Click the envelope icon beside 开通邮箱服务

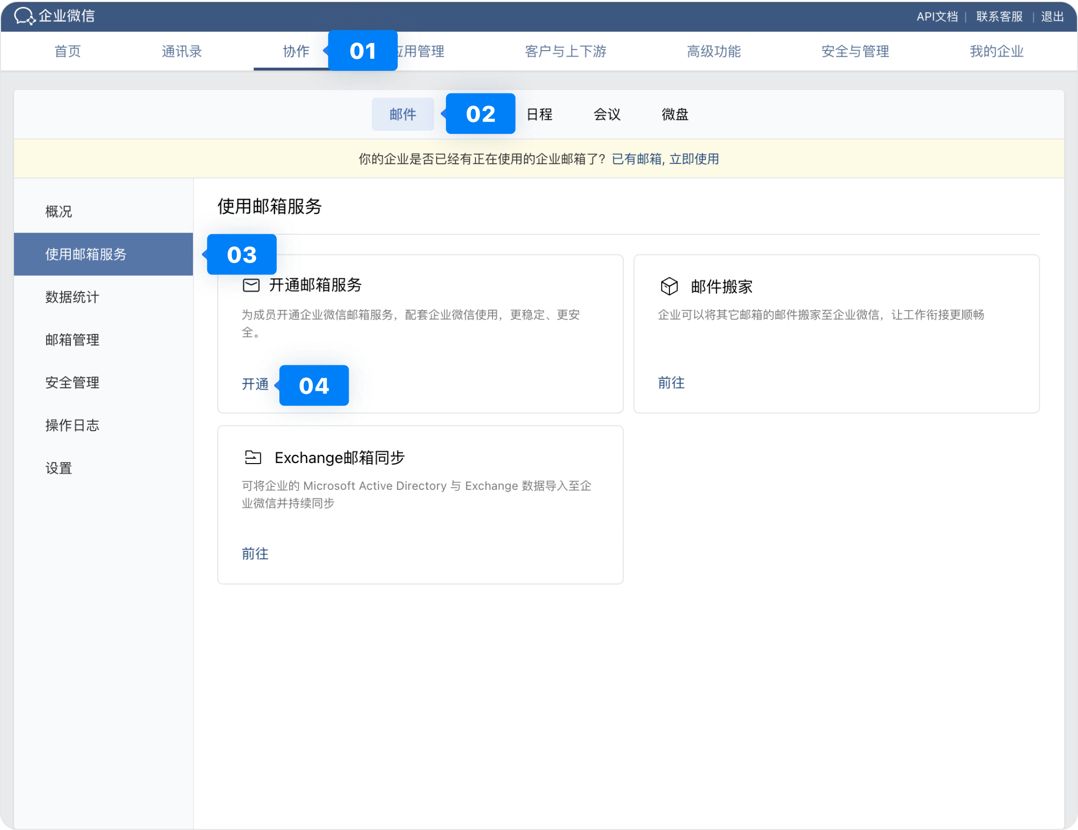point(251,285)
